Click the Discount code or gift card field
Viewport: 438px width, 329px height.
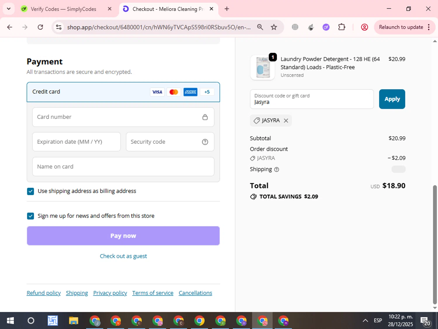(312, 99)
